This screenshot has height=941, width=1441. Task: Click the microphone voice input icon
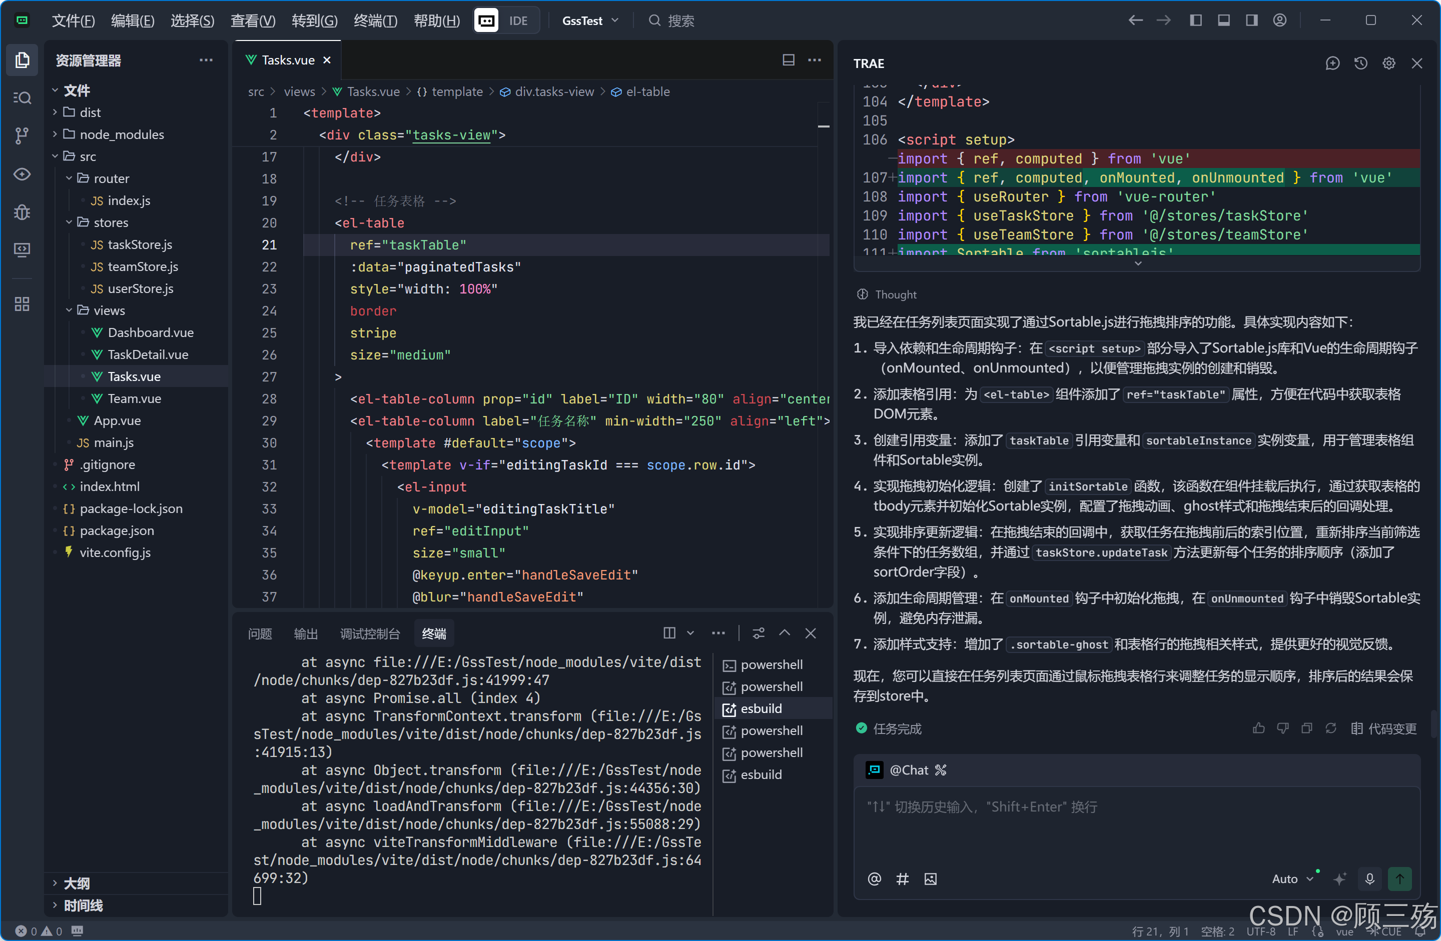coord(1369,878)
